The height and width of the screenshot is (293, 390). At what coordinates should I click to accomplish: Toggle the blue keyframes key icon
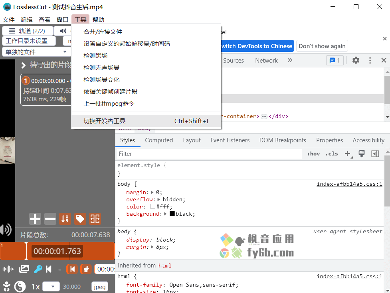[38, 269]
